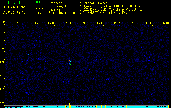Click the Receiving Location field label
The image size is (171, 108).
click(x=63, y=6)
